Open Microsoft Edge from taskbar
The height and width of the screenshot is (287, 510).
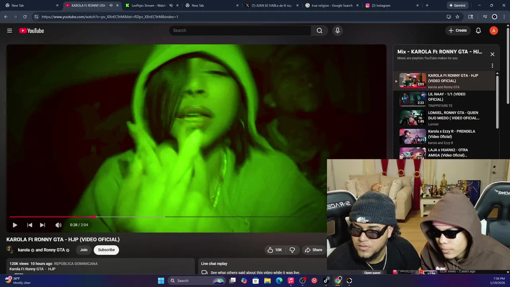[x=279, y=281]
